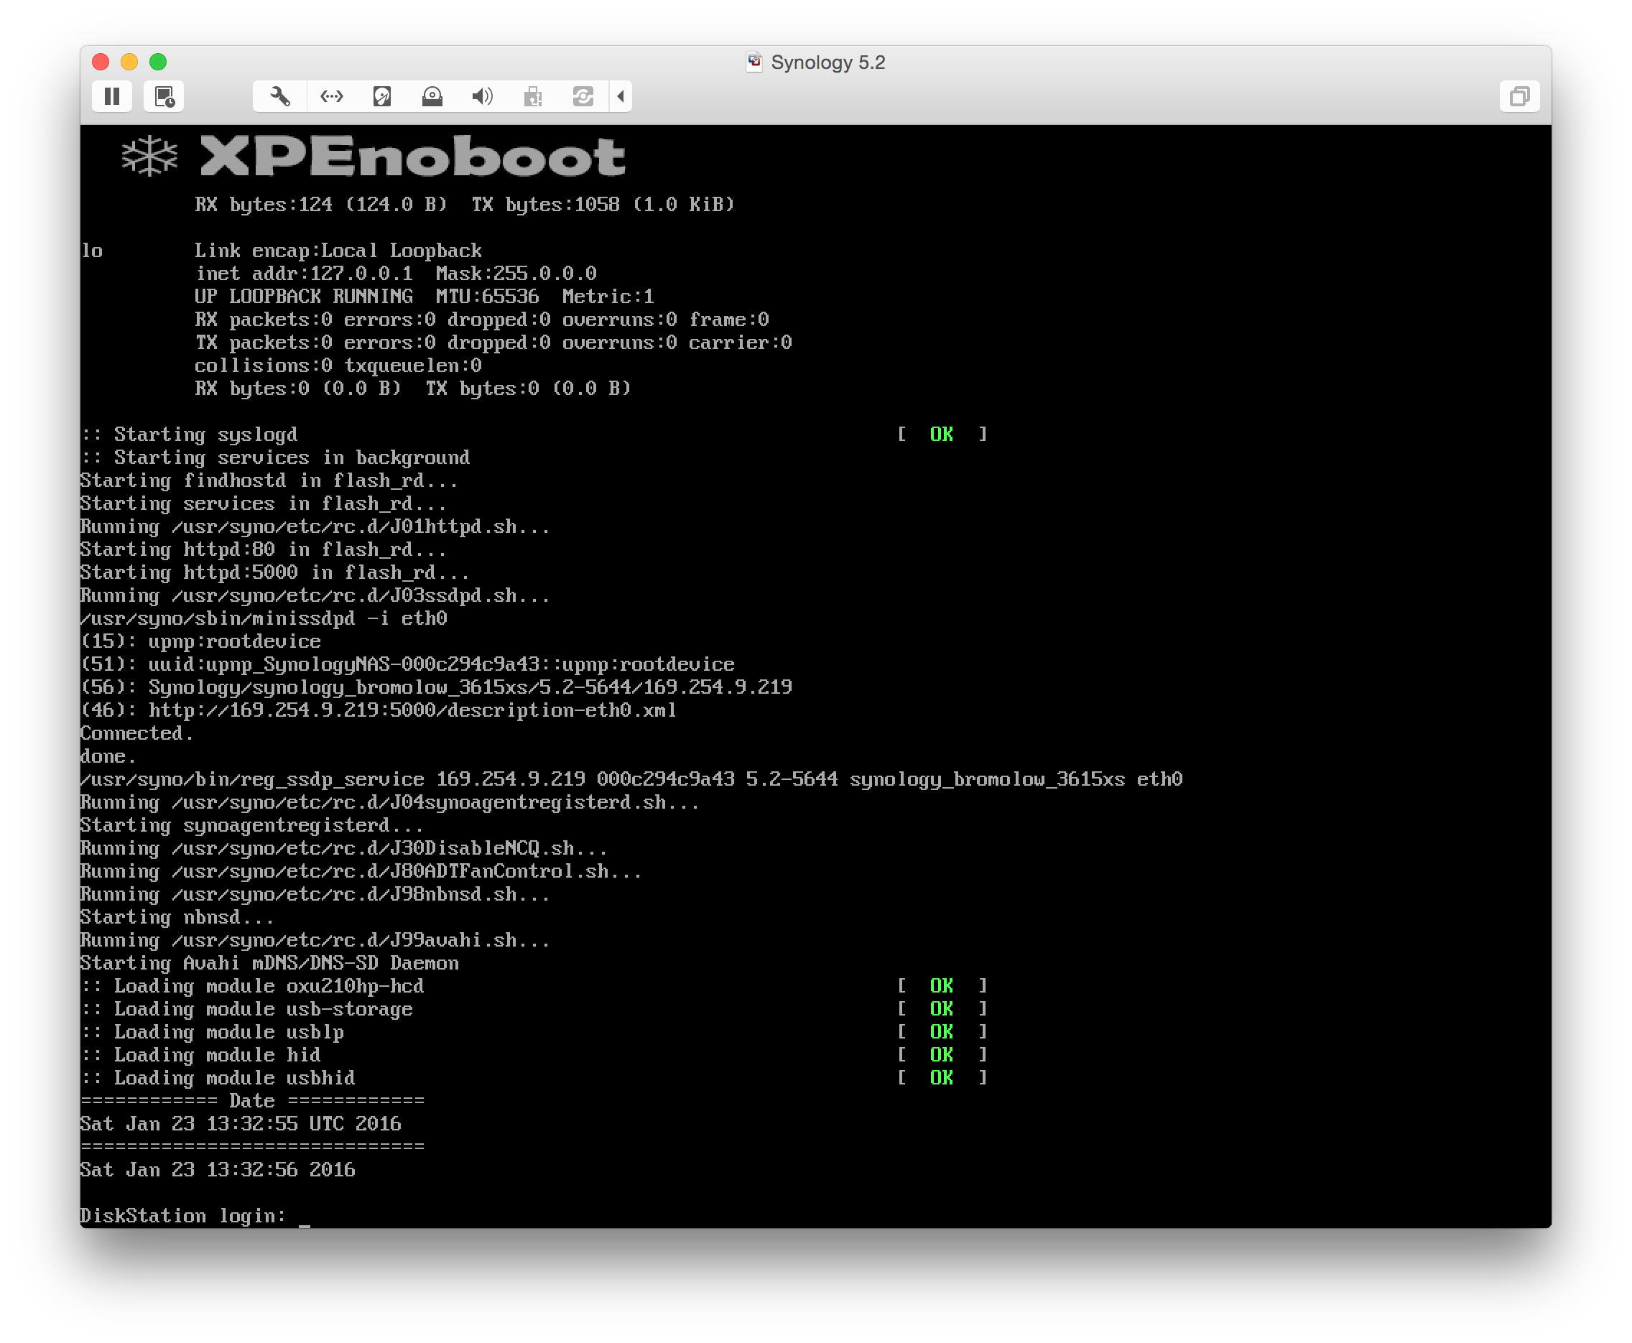Click the J01httpd.sh running line

coord(316,527)
